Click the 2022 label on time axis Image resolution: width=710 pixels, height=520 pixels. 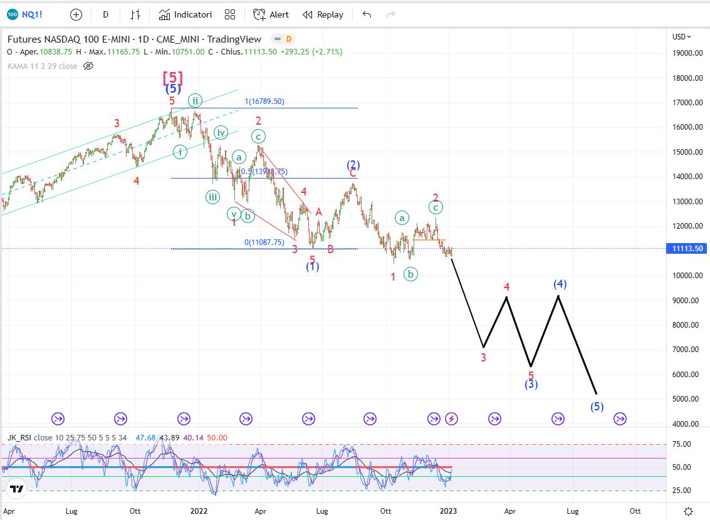pyautogui.click(x=199, y=511)
